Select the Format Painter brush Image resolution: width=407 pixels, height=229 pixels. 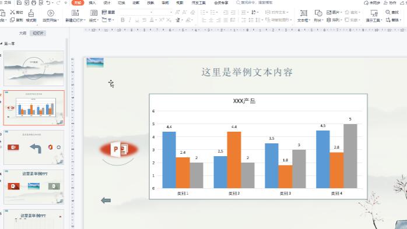click(x=31, y=13)
